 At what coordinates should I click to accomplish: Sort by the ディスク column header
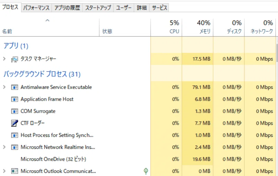(229, 27)
